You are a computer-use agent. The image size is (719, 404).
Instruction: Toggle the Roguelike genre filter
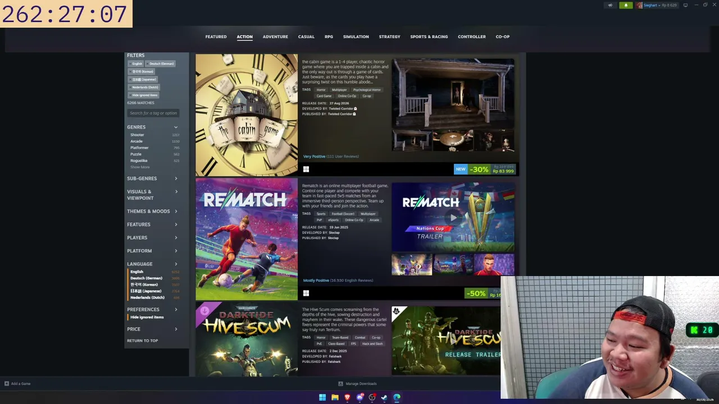click(154, 160)
